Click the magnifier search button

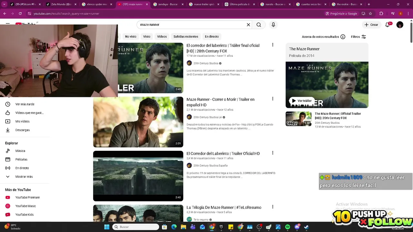point(259,24)
